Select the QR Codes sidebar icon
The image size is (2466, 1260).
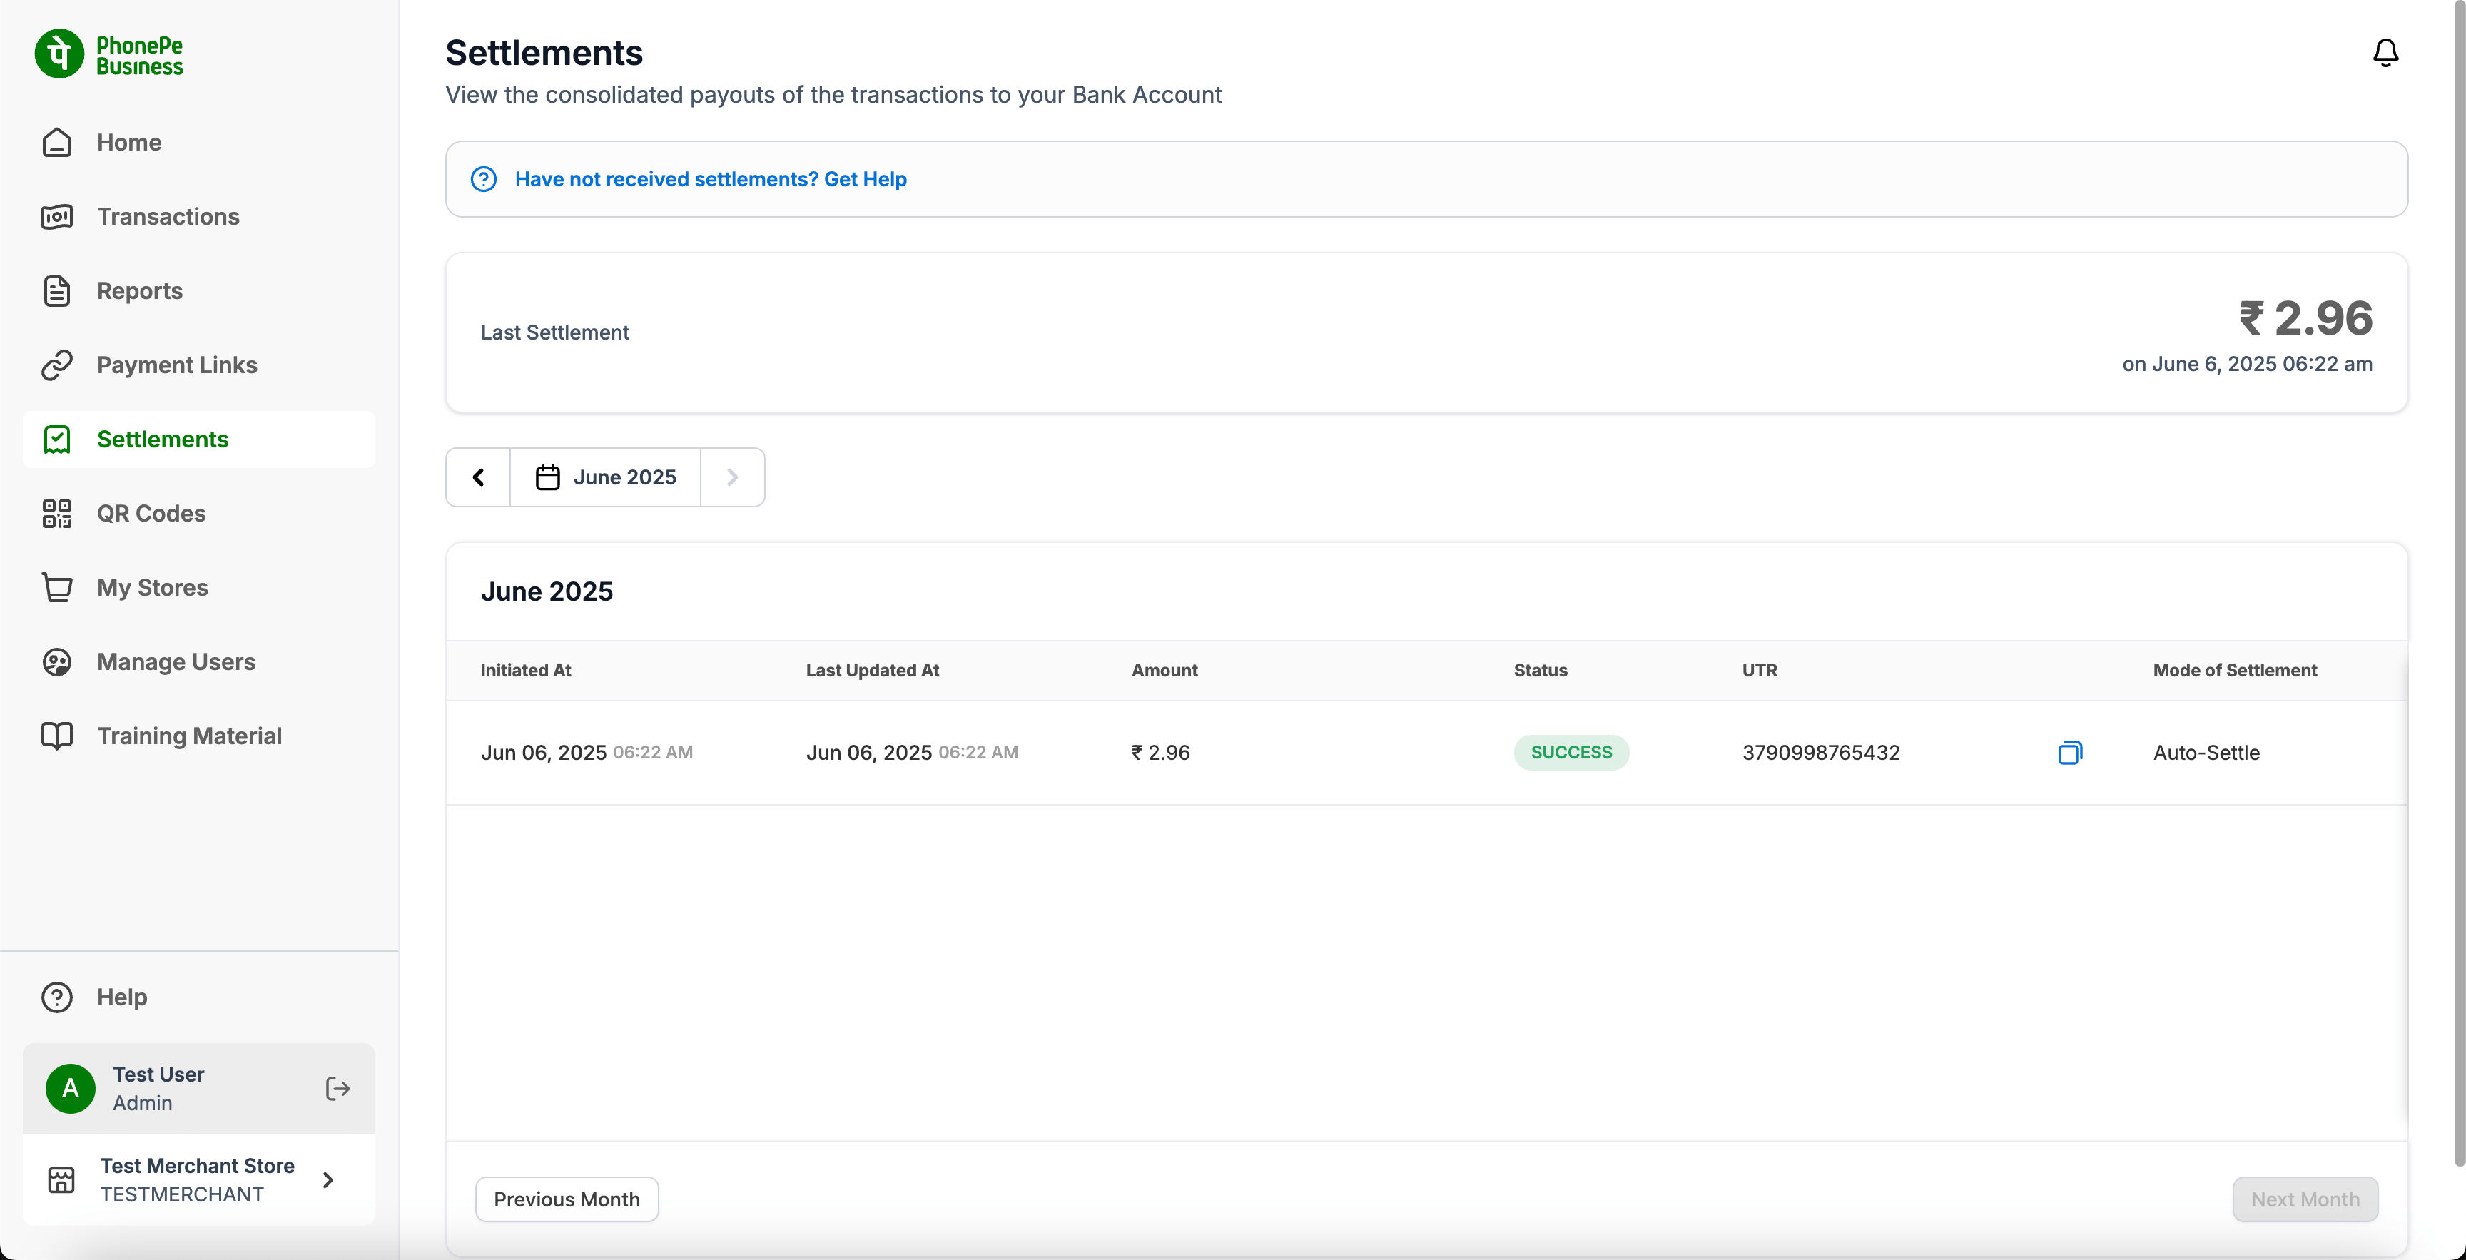[56, 513]
